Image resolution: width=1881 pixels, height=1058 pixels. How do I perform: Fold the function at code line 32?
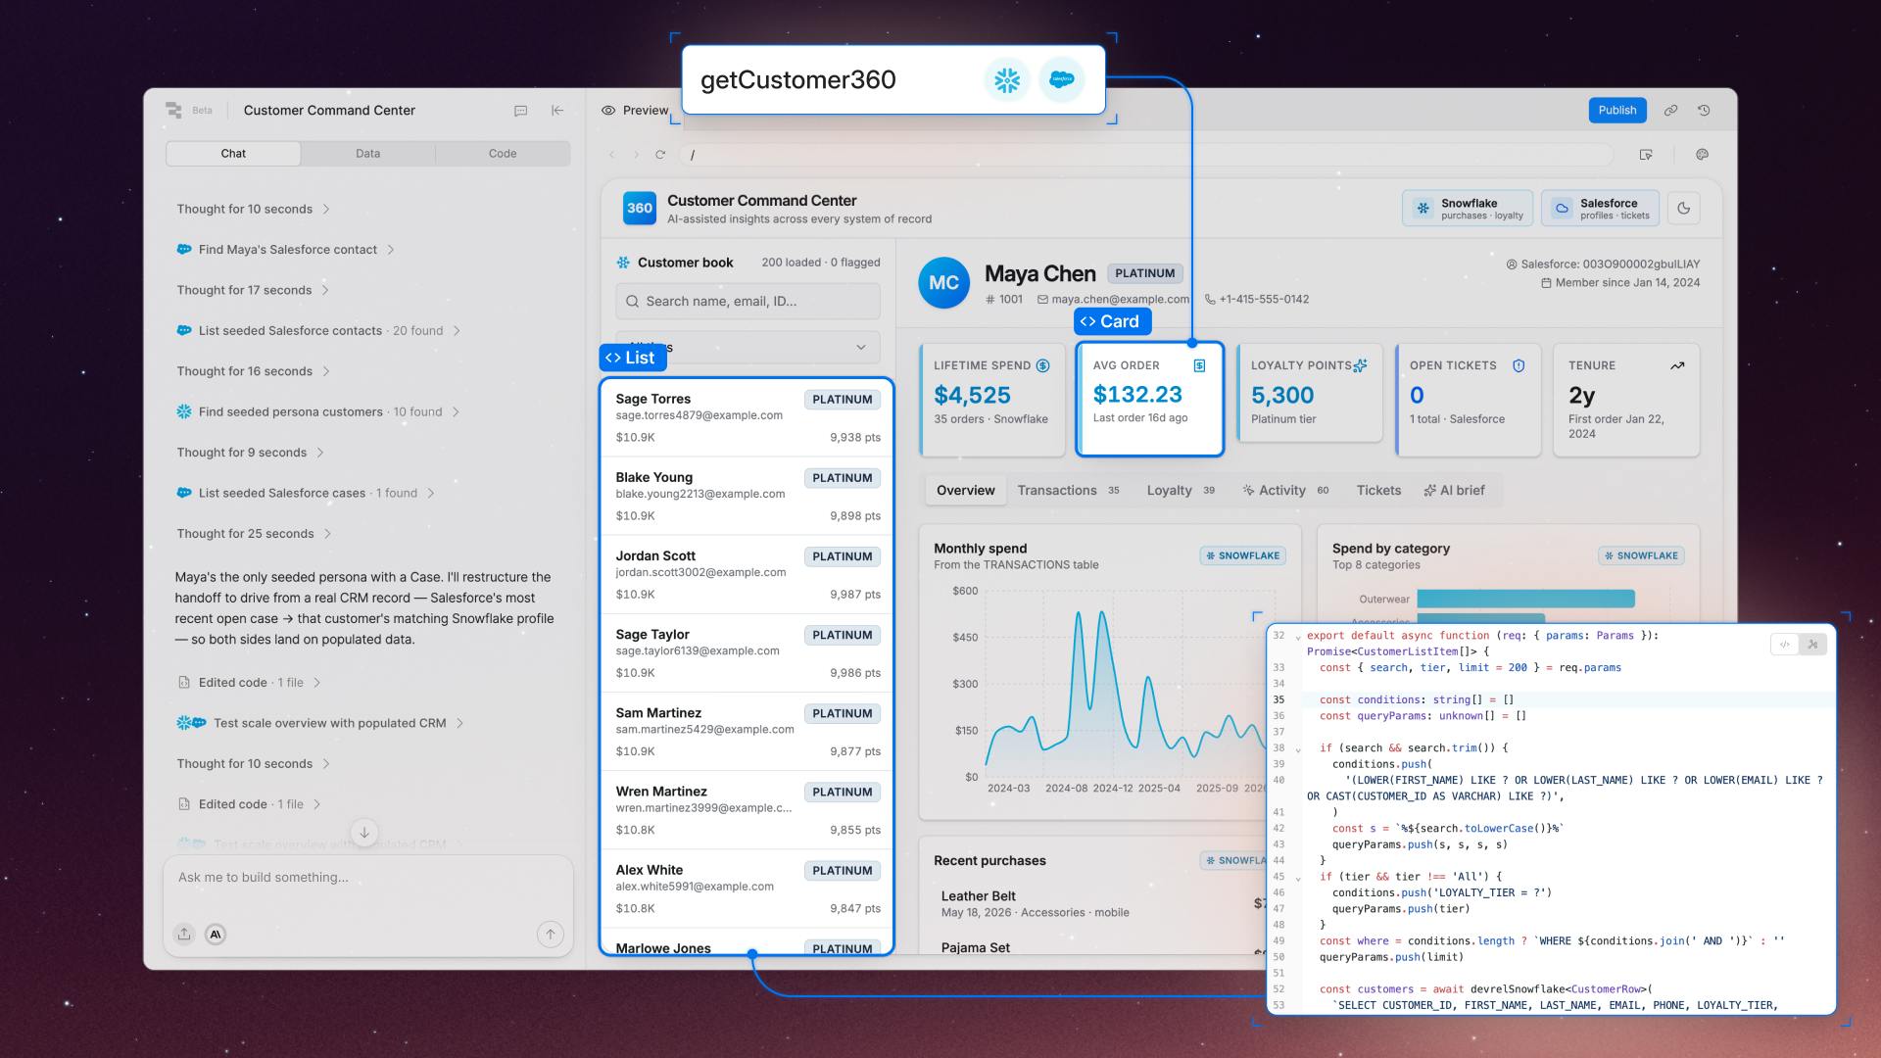(1298, 637)
